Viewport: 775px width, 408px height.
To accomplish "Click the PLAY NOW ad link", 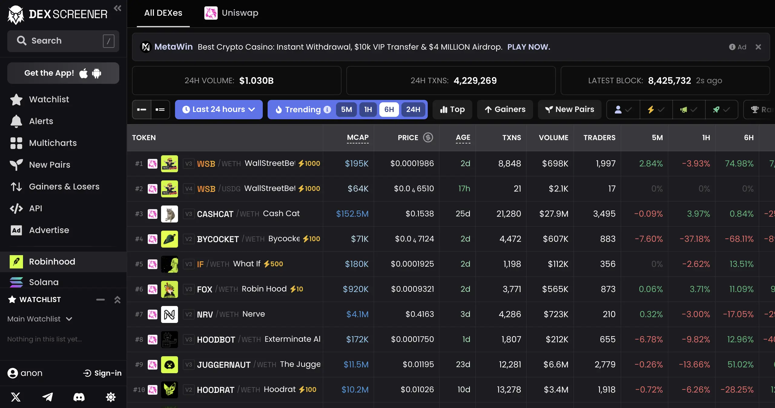I will [x=529, y=47].
